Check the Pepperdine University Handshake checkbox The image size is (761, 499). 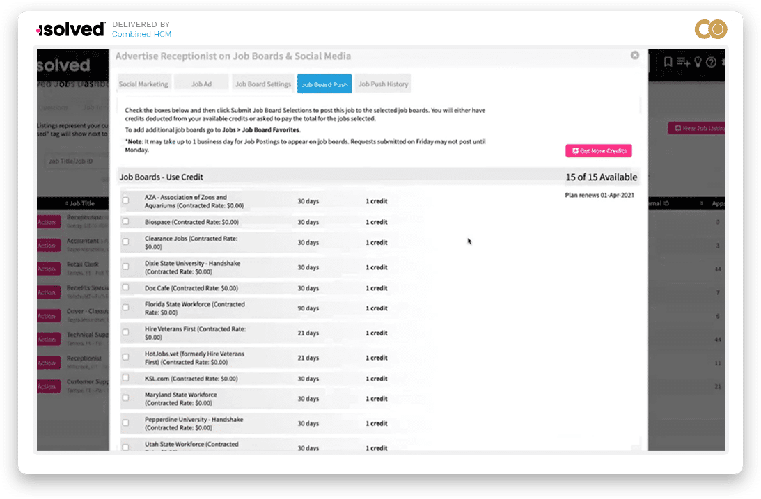pos(126,422)
